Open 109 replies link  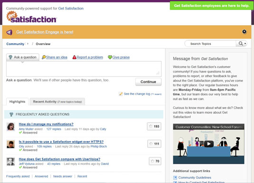(44, 146)
